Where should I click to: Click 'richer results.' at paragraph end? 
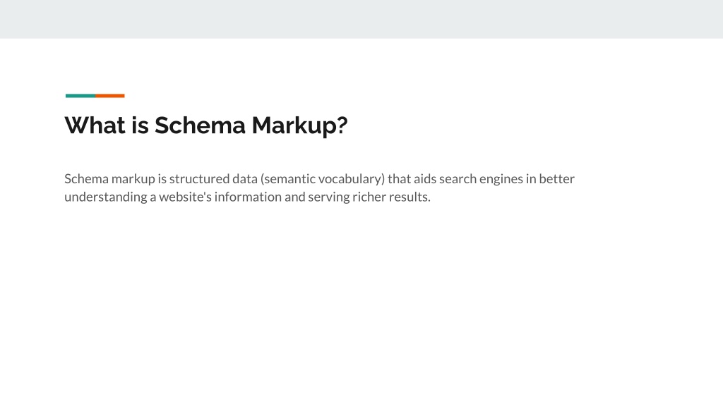pos(391,197)
